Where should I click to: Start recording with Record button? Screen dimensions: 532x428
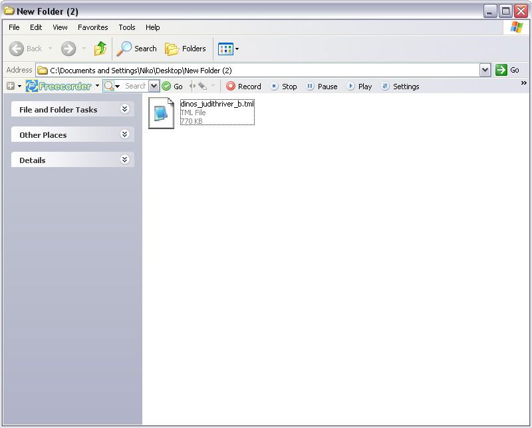pos(243,87)
